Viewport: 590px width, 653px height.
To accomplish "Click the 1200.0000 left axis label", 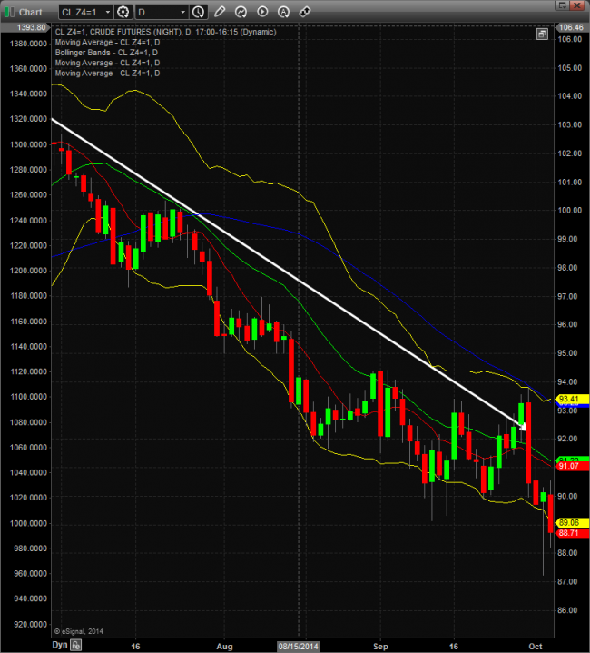I will tap(29, 271).
